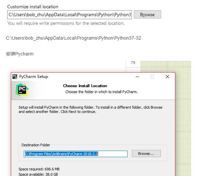Minimize the PyCharm Setup window
207x176 pixels.
point(137,77)
